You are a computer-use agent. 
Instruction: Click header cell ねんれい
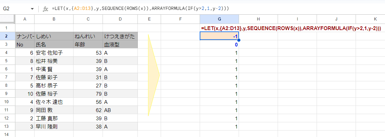tap(88, 36)
